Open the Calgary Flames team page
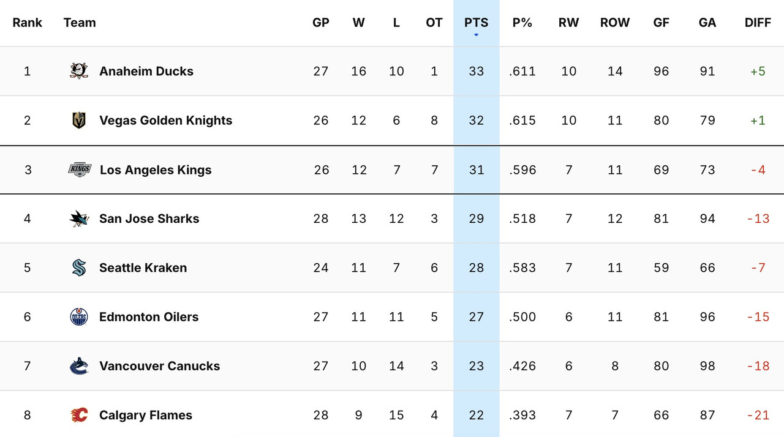This screenshot has height=437, width=784. pyautogui.click(x=145, y=414)
